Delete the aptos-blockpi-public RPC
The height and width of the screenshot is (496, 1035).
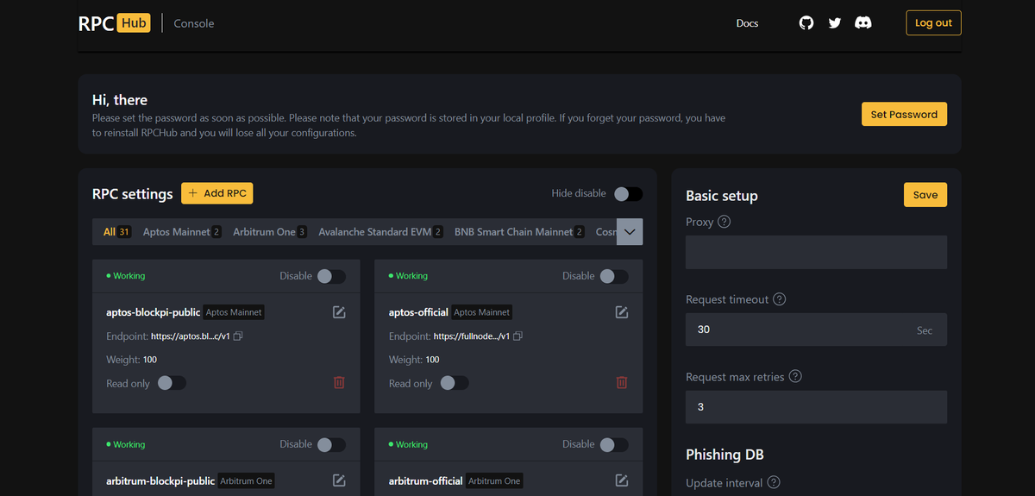[x=339, y=382]
